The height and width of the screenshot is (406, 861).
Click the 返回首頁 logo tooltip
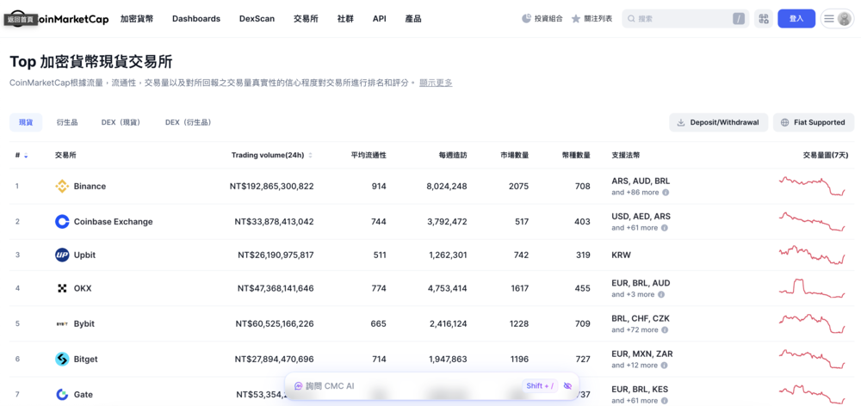(21, 19)
